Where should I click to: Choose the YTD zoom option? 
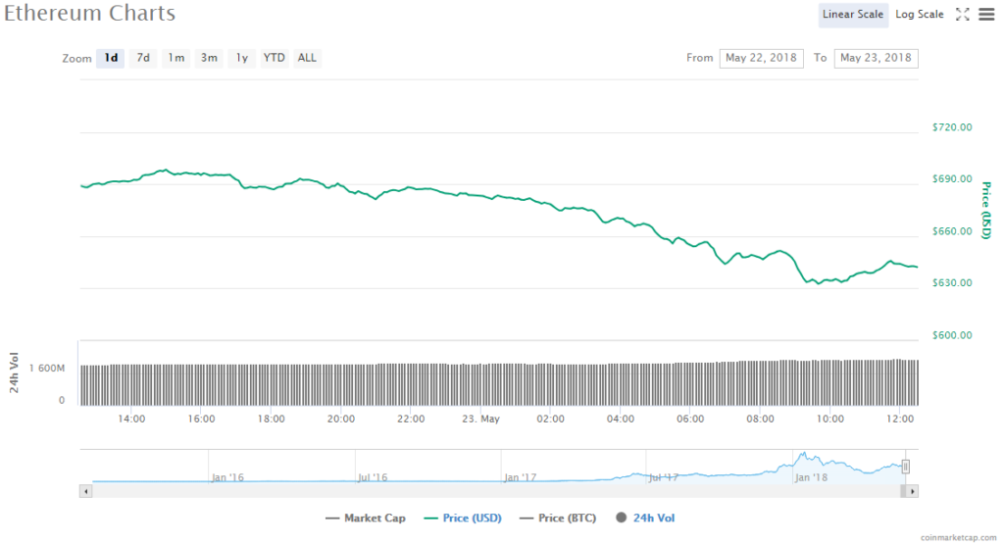275,58
